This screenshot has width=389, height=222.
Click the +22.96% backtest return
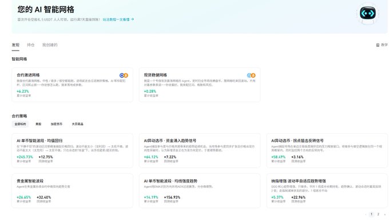pos(299,197)
